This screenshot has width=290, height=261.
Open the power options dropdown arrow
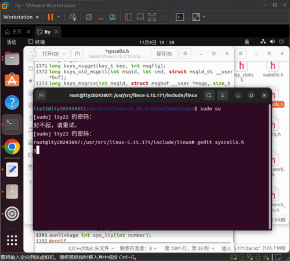click(x=59, y=17)
